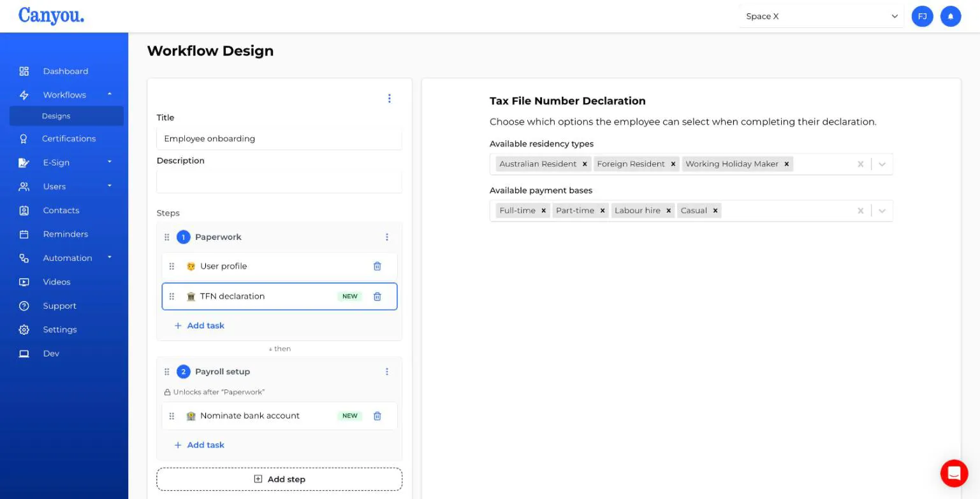Remove the Casual payment basis
980x499 pixels.
[x=715, y=211]
